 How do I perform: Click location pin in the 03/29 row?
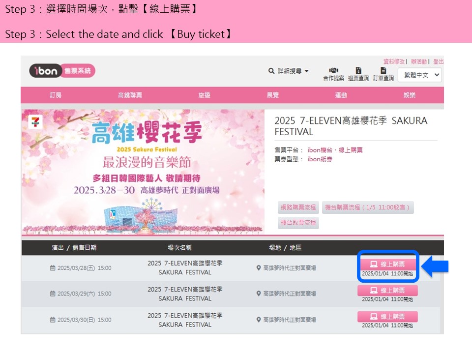point(258,294)
